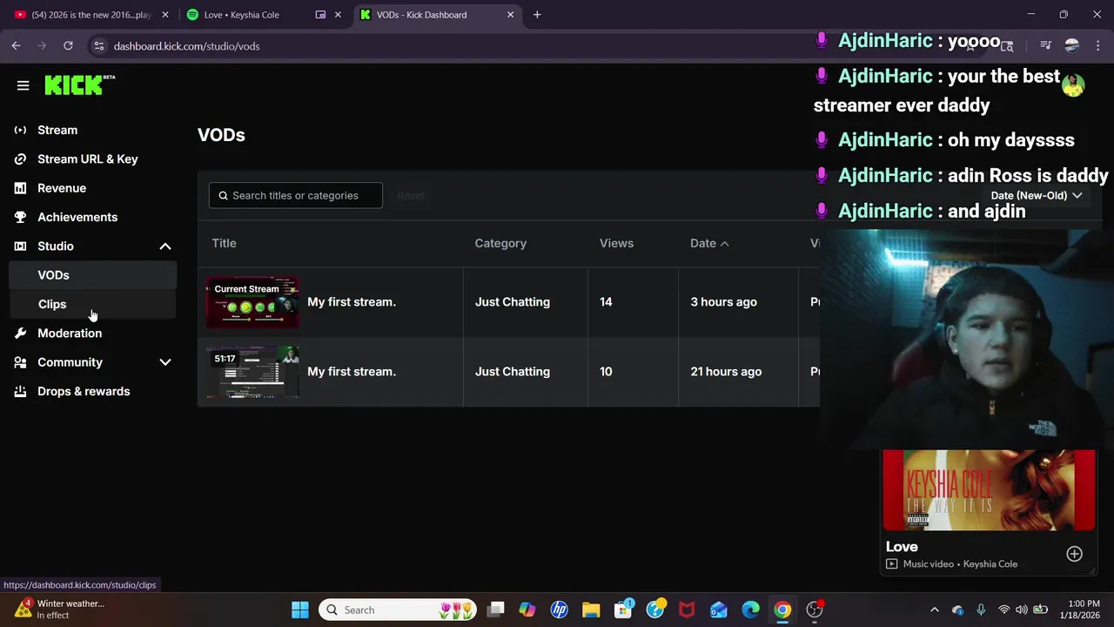The image size is (1114, 627).
Task: Close the Spotify Love tab
Action: click(x=338, y=15)
